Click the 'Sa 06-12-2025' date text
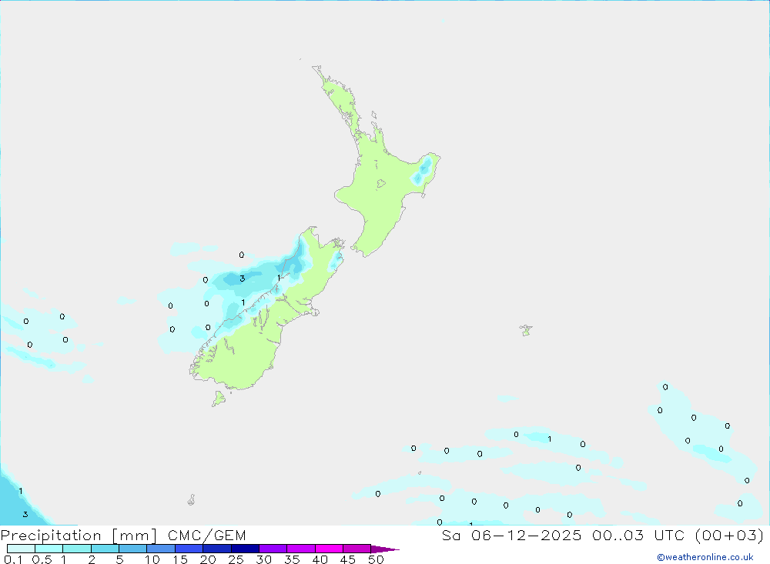 tap(511, 536)
